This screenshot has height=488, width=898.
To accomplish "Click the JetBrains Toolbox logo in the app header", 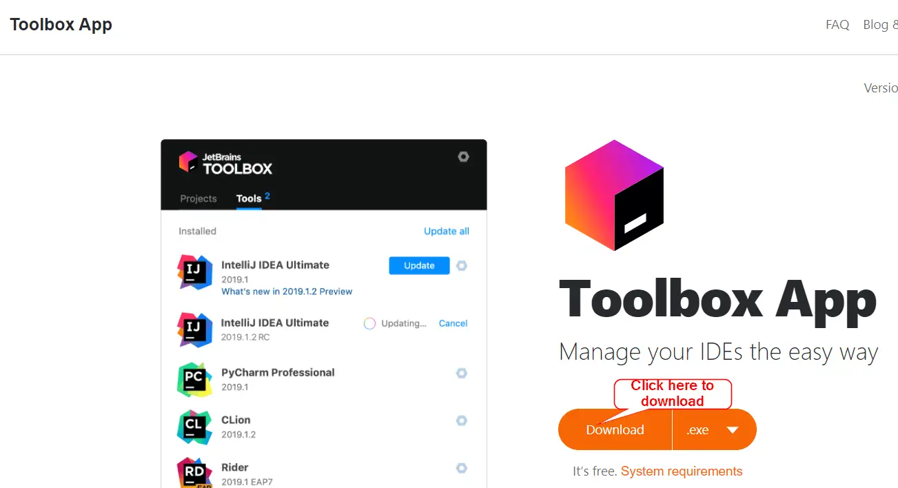I will tap(225, 163).
